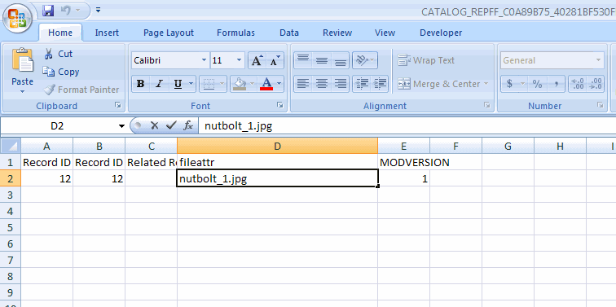The image size is (616, 307).
Task: Expand the underline style arrow
Action: [x=191, y=84]
